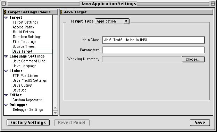Click the Choose... button

pos(193,59)
